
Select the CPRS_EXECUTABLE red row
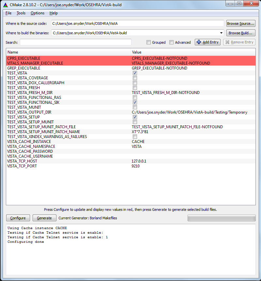pos(65,58)
